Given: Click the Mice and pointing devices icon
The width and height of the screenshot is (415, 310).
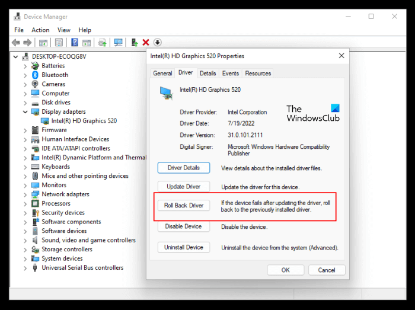Looking at the screenshot, I should pyautogui.click(x=35, y=176).
